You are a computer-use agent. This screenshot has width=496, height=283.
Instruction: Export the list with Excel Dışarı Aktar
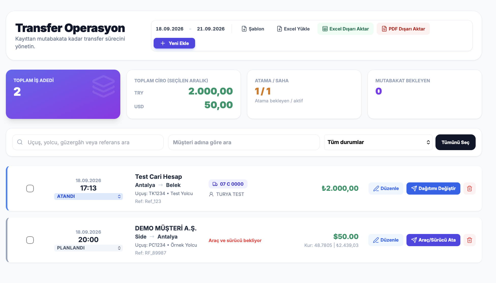tap(345, 29)
